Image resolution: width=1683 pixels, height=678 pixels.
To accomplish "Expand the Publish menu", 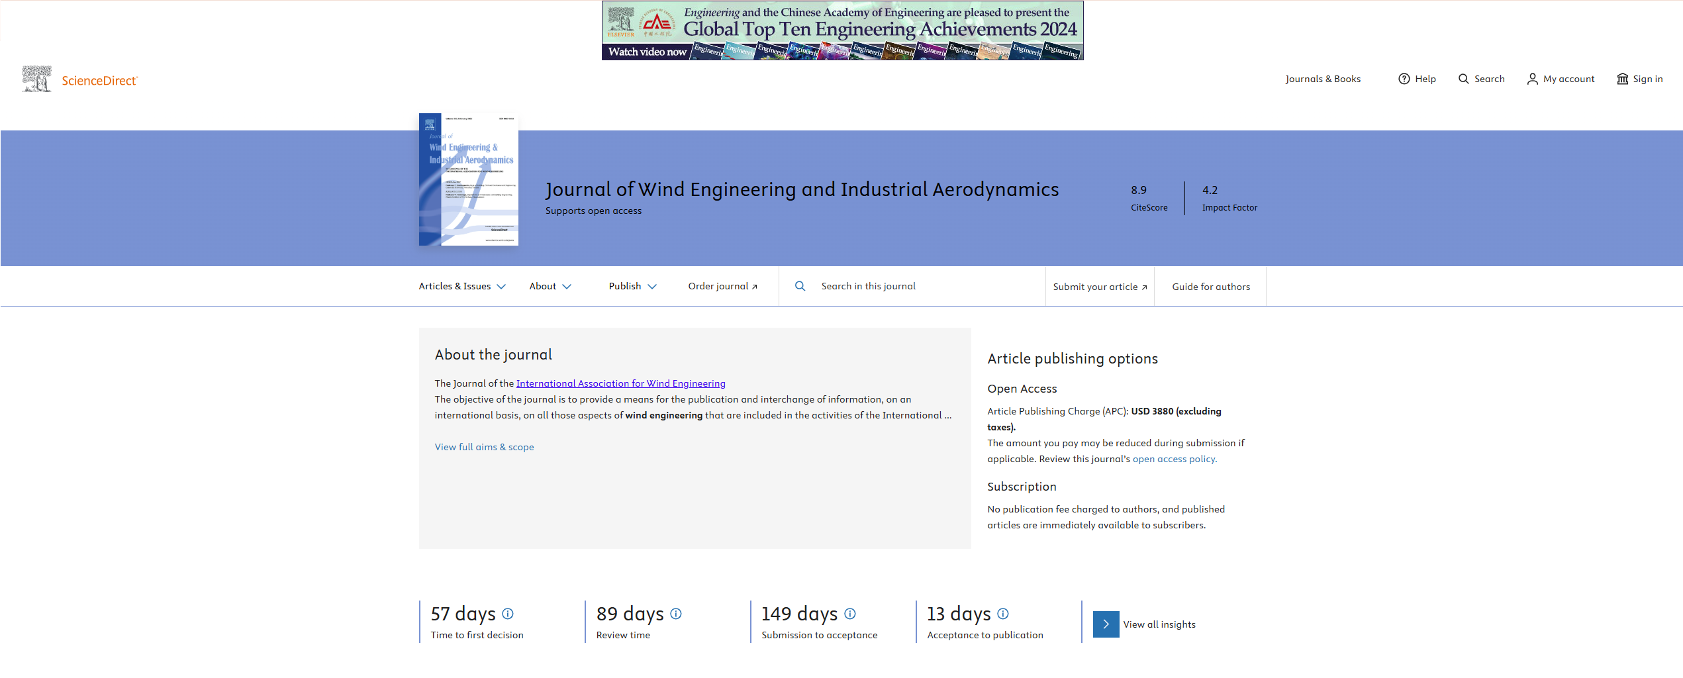I will tap(633, 286).
